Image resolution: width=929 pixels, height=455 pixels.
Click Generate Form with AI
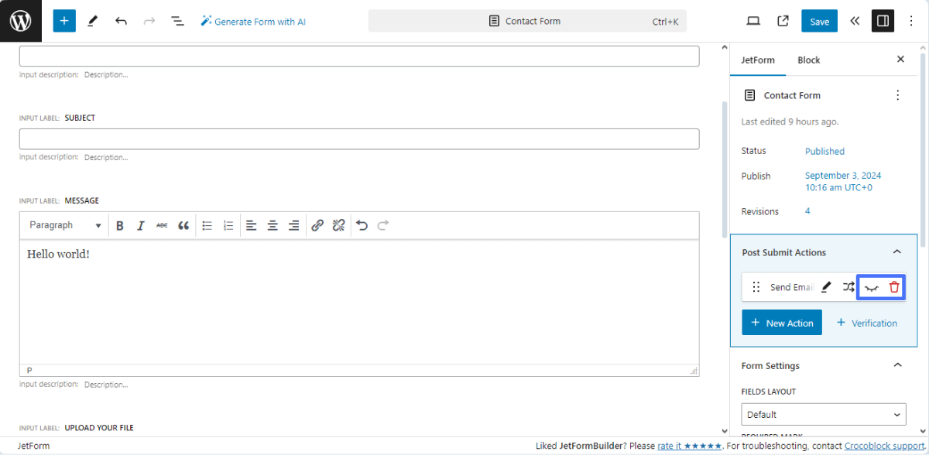click(x=253, y=22)
